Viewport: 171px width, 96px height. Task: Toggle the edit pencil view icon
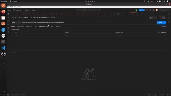161,18
